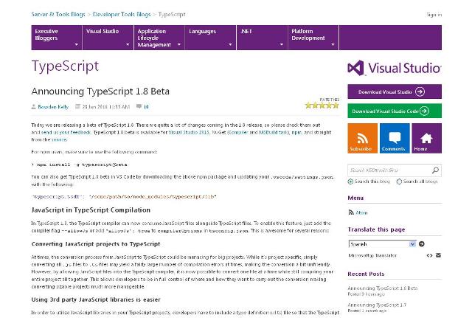Expand the .NET menu arrow
This screenshot has width=472, height=318.
click(x=282, y=44)
